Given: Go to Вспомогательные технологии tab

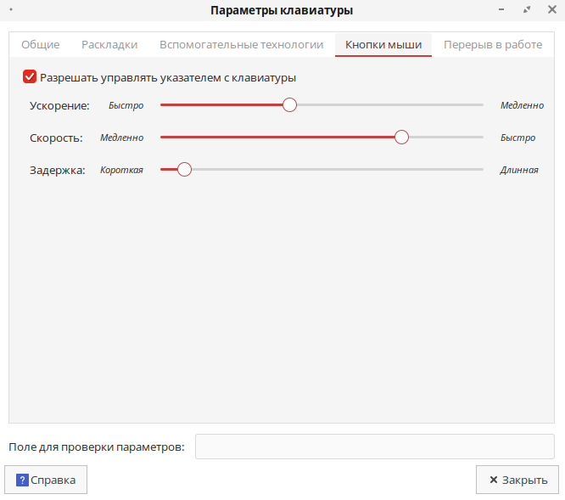Looking at the screenshot, I should click(x=241, y=44).
